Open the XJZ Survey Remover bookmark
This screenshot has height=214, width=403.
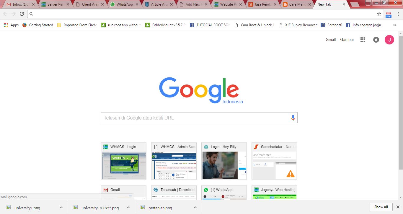coord(298,25)
